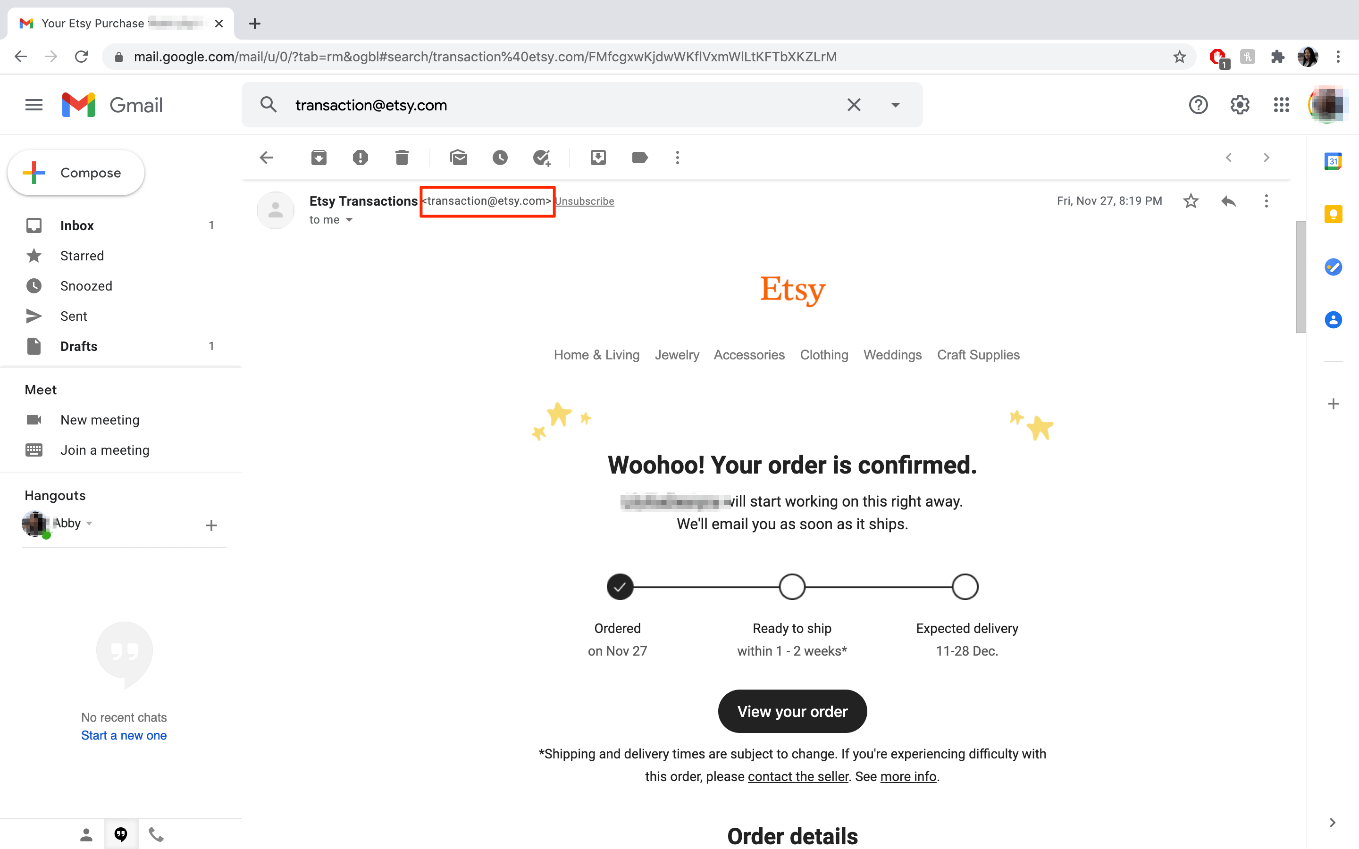The height and width of the screenshot is (849, 1359).
Task: Bookmark this page with star icon
Action: (1179, 57)
